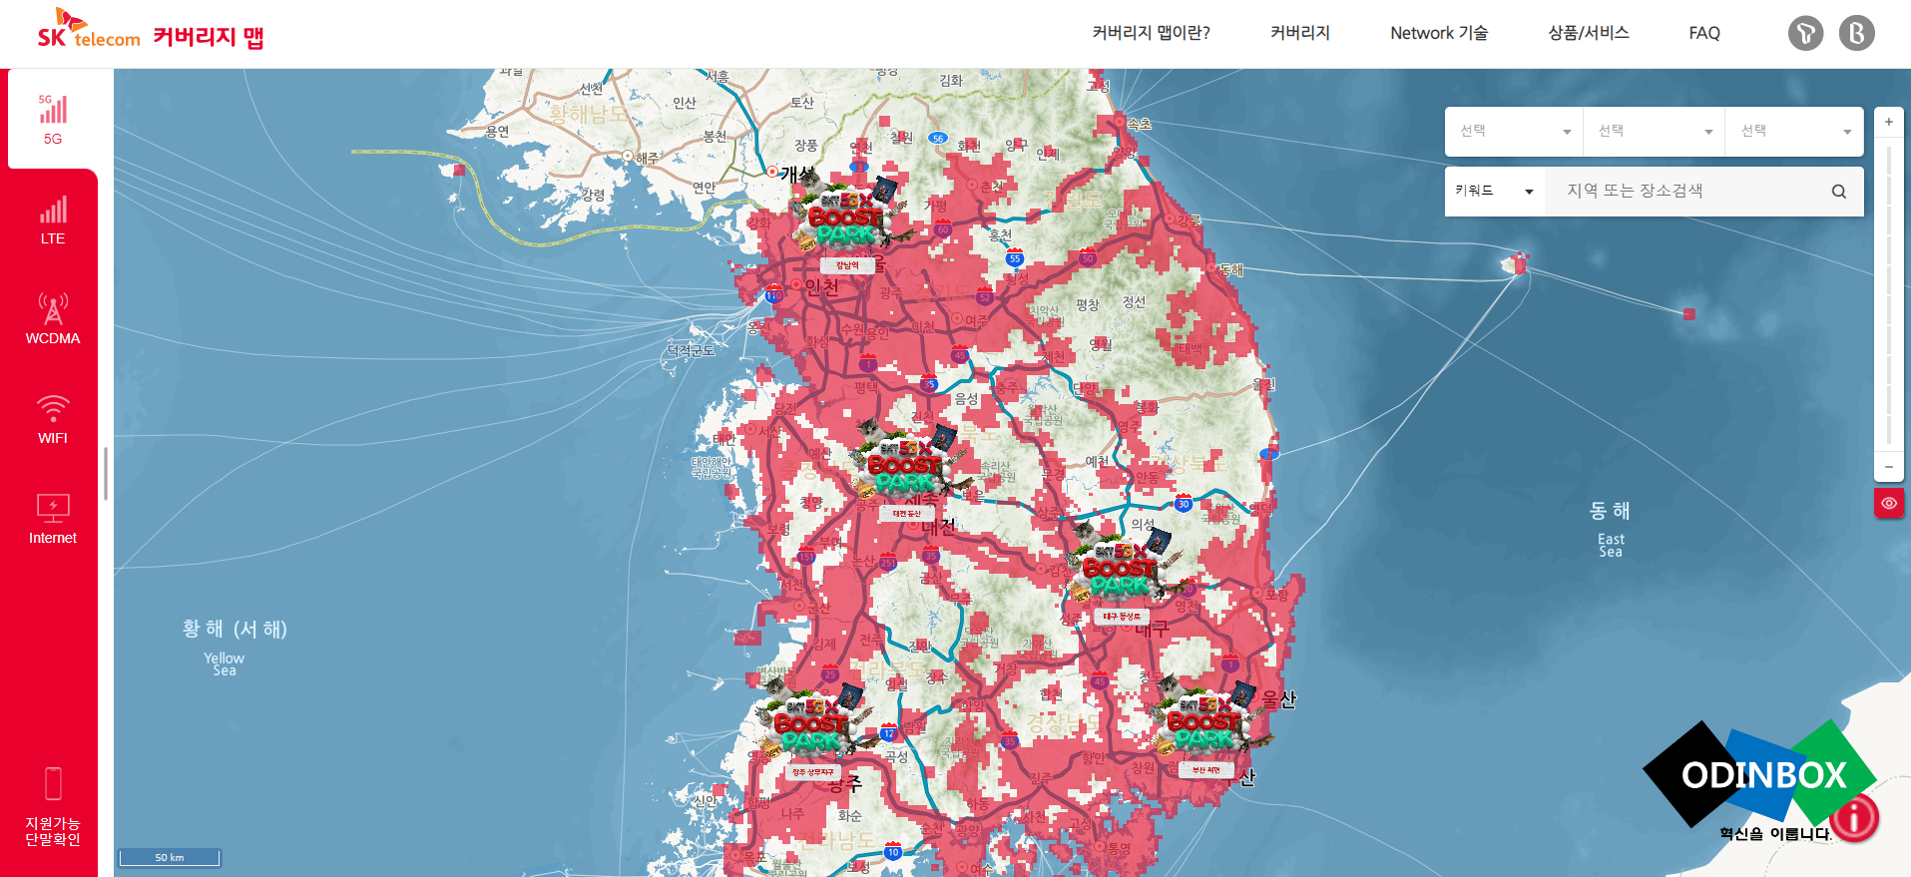This screenshot has width=1911, height=877.
Task: Open the T world round icon
Action: [x=1805, y=33]
